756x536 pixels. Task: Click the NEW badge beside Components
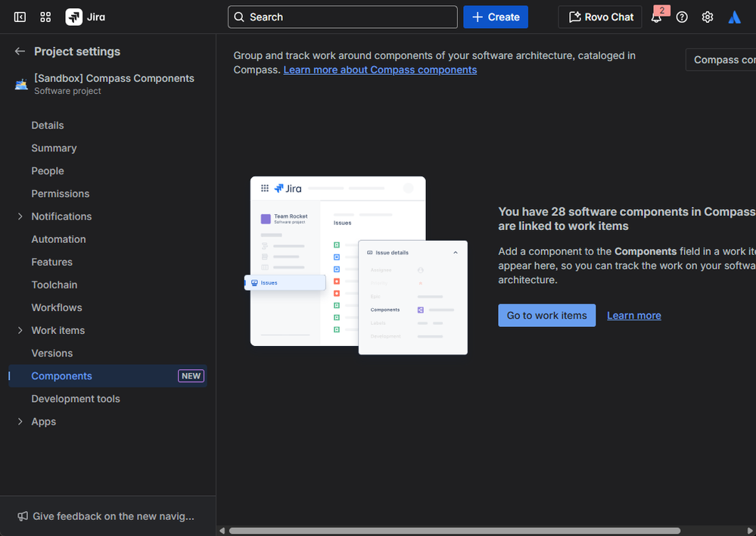click(x=191, y=376)
